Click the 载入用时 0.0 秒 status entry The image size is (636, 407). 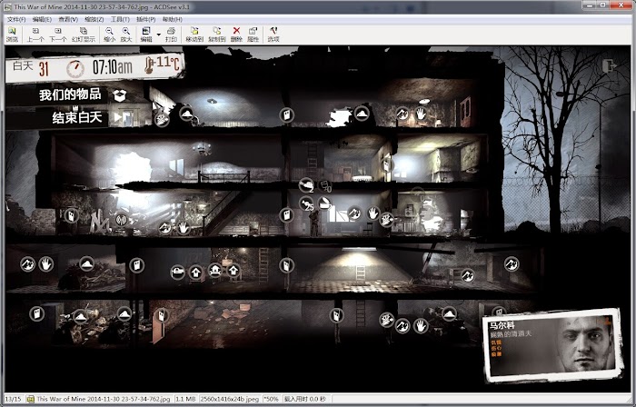305,399
